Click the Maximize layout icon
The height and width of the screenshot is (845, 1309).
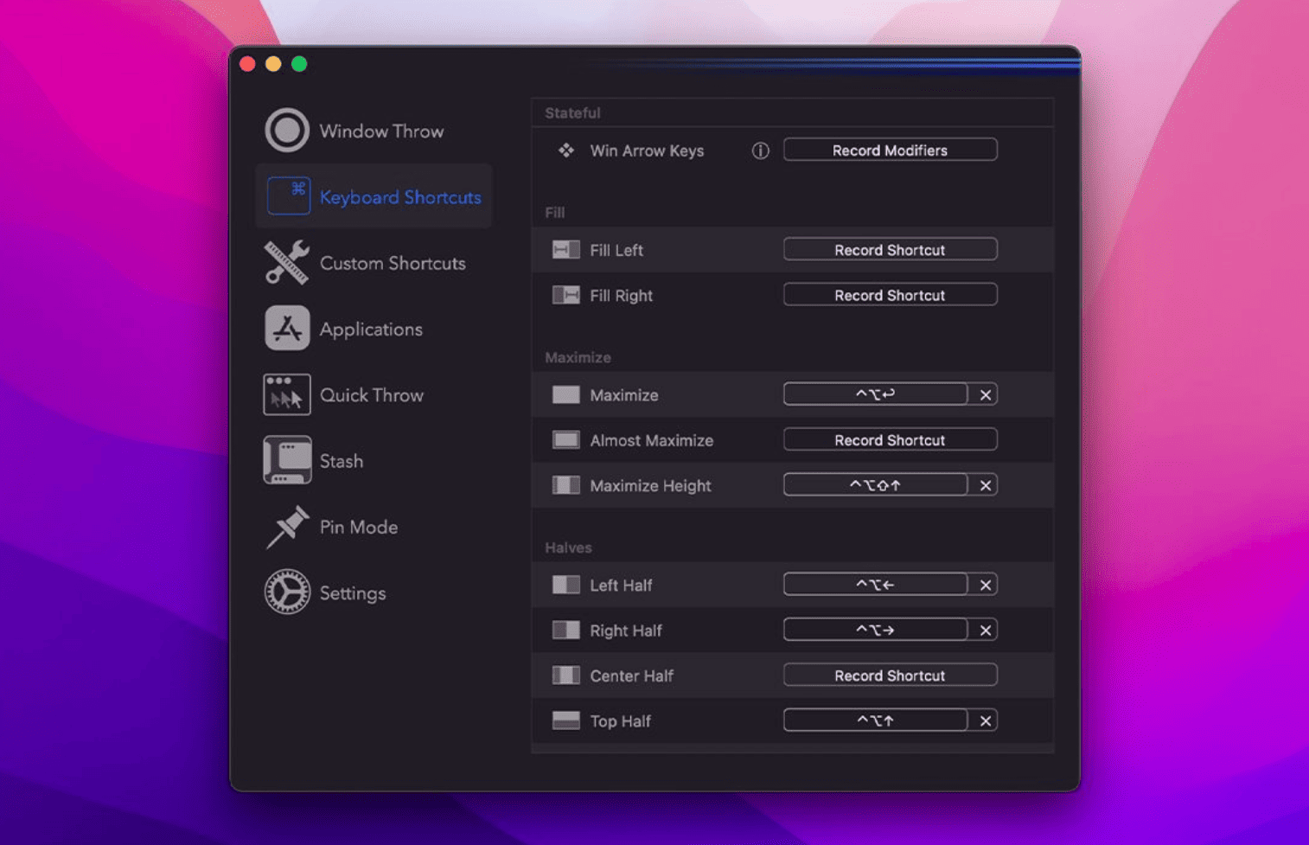click(x=565, y=394)
